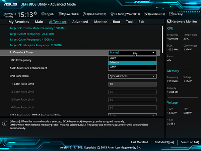Click Target DRAM Frequency : 2133MHz text
Image resolution: width=201 pixels, height=151 pixels.
[x=32, y=34]
